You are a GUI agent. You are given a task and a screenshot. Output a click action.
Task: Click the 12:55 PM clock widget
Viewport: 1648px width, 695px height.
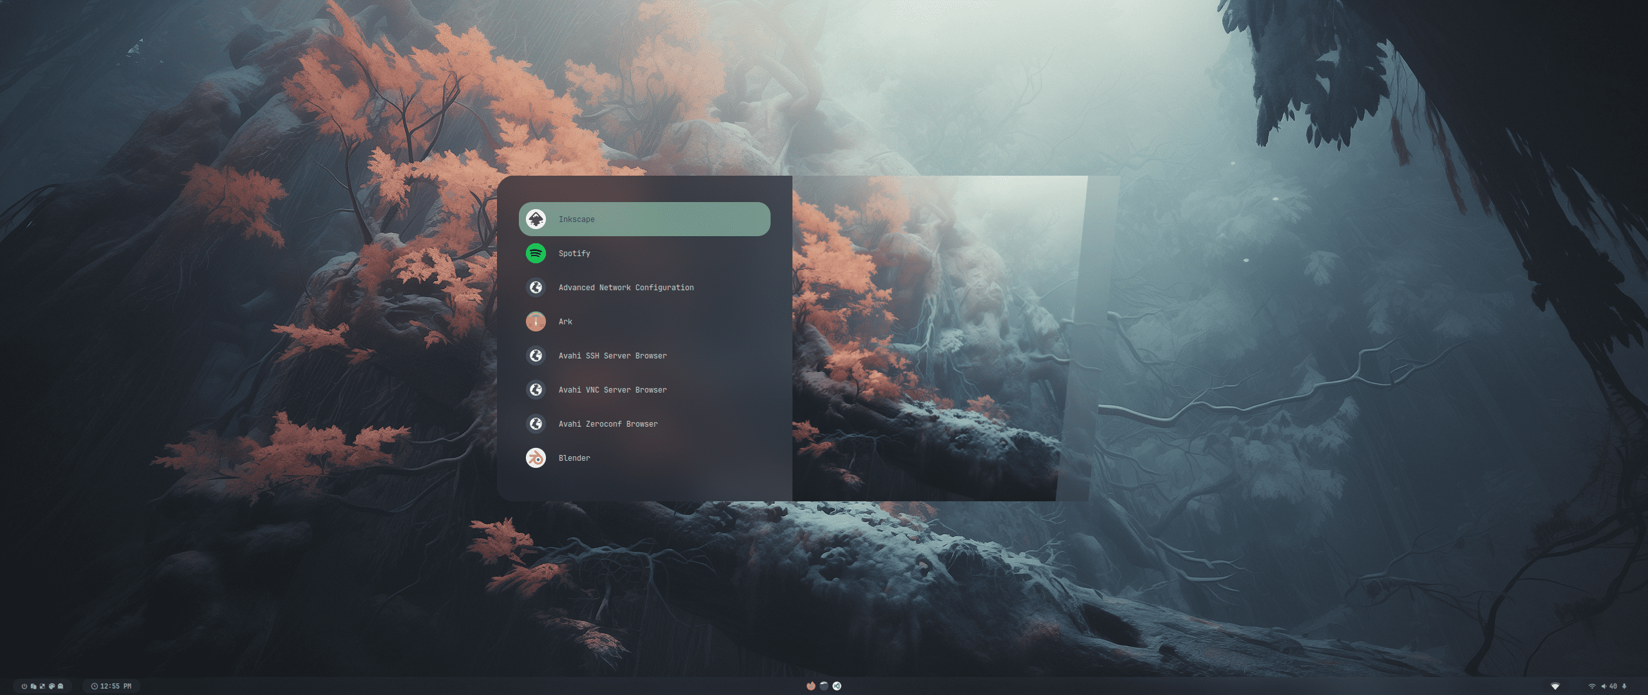coord(111,686)
